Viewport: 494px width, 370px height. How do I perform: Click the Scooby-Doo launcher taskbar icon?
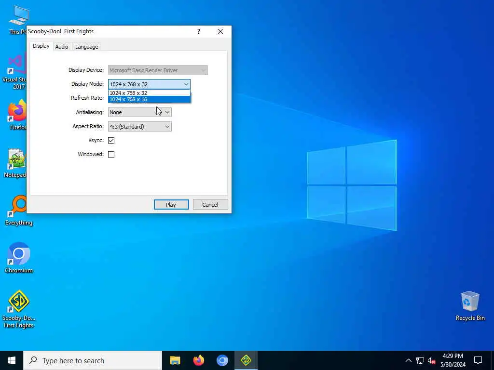pos(246,360)
